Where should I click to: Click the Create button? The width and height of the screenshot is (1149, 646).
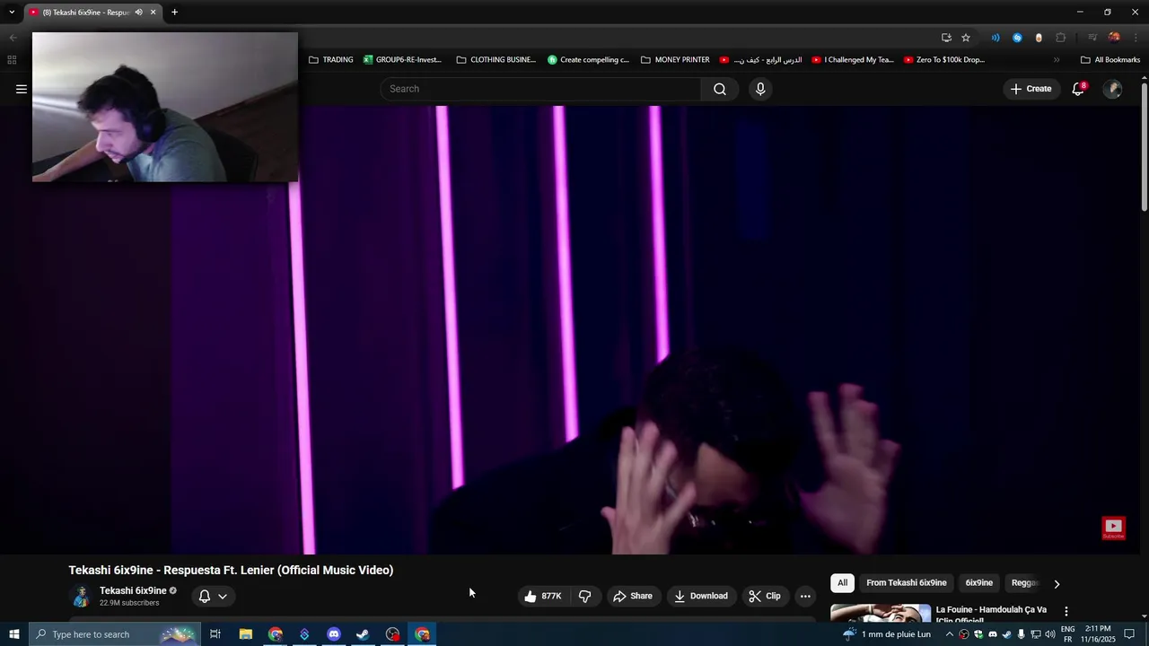[1031, 89]
